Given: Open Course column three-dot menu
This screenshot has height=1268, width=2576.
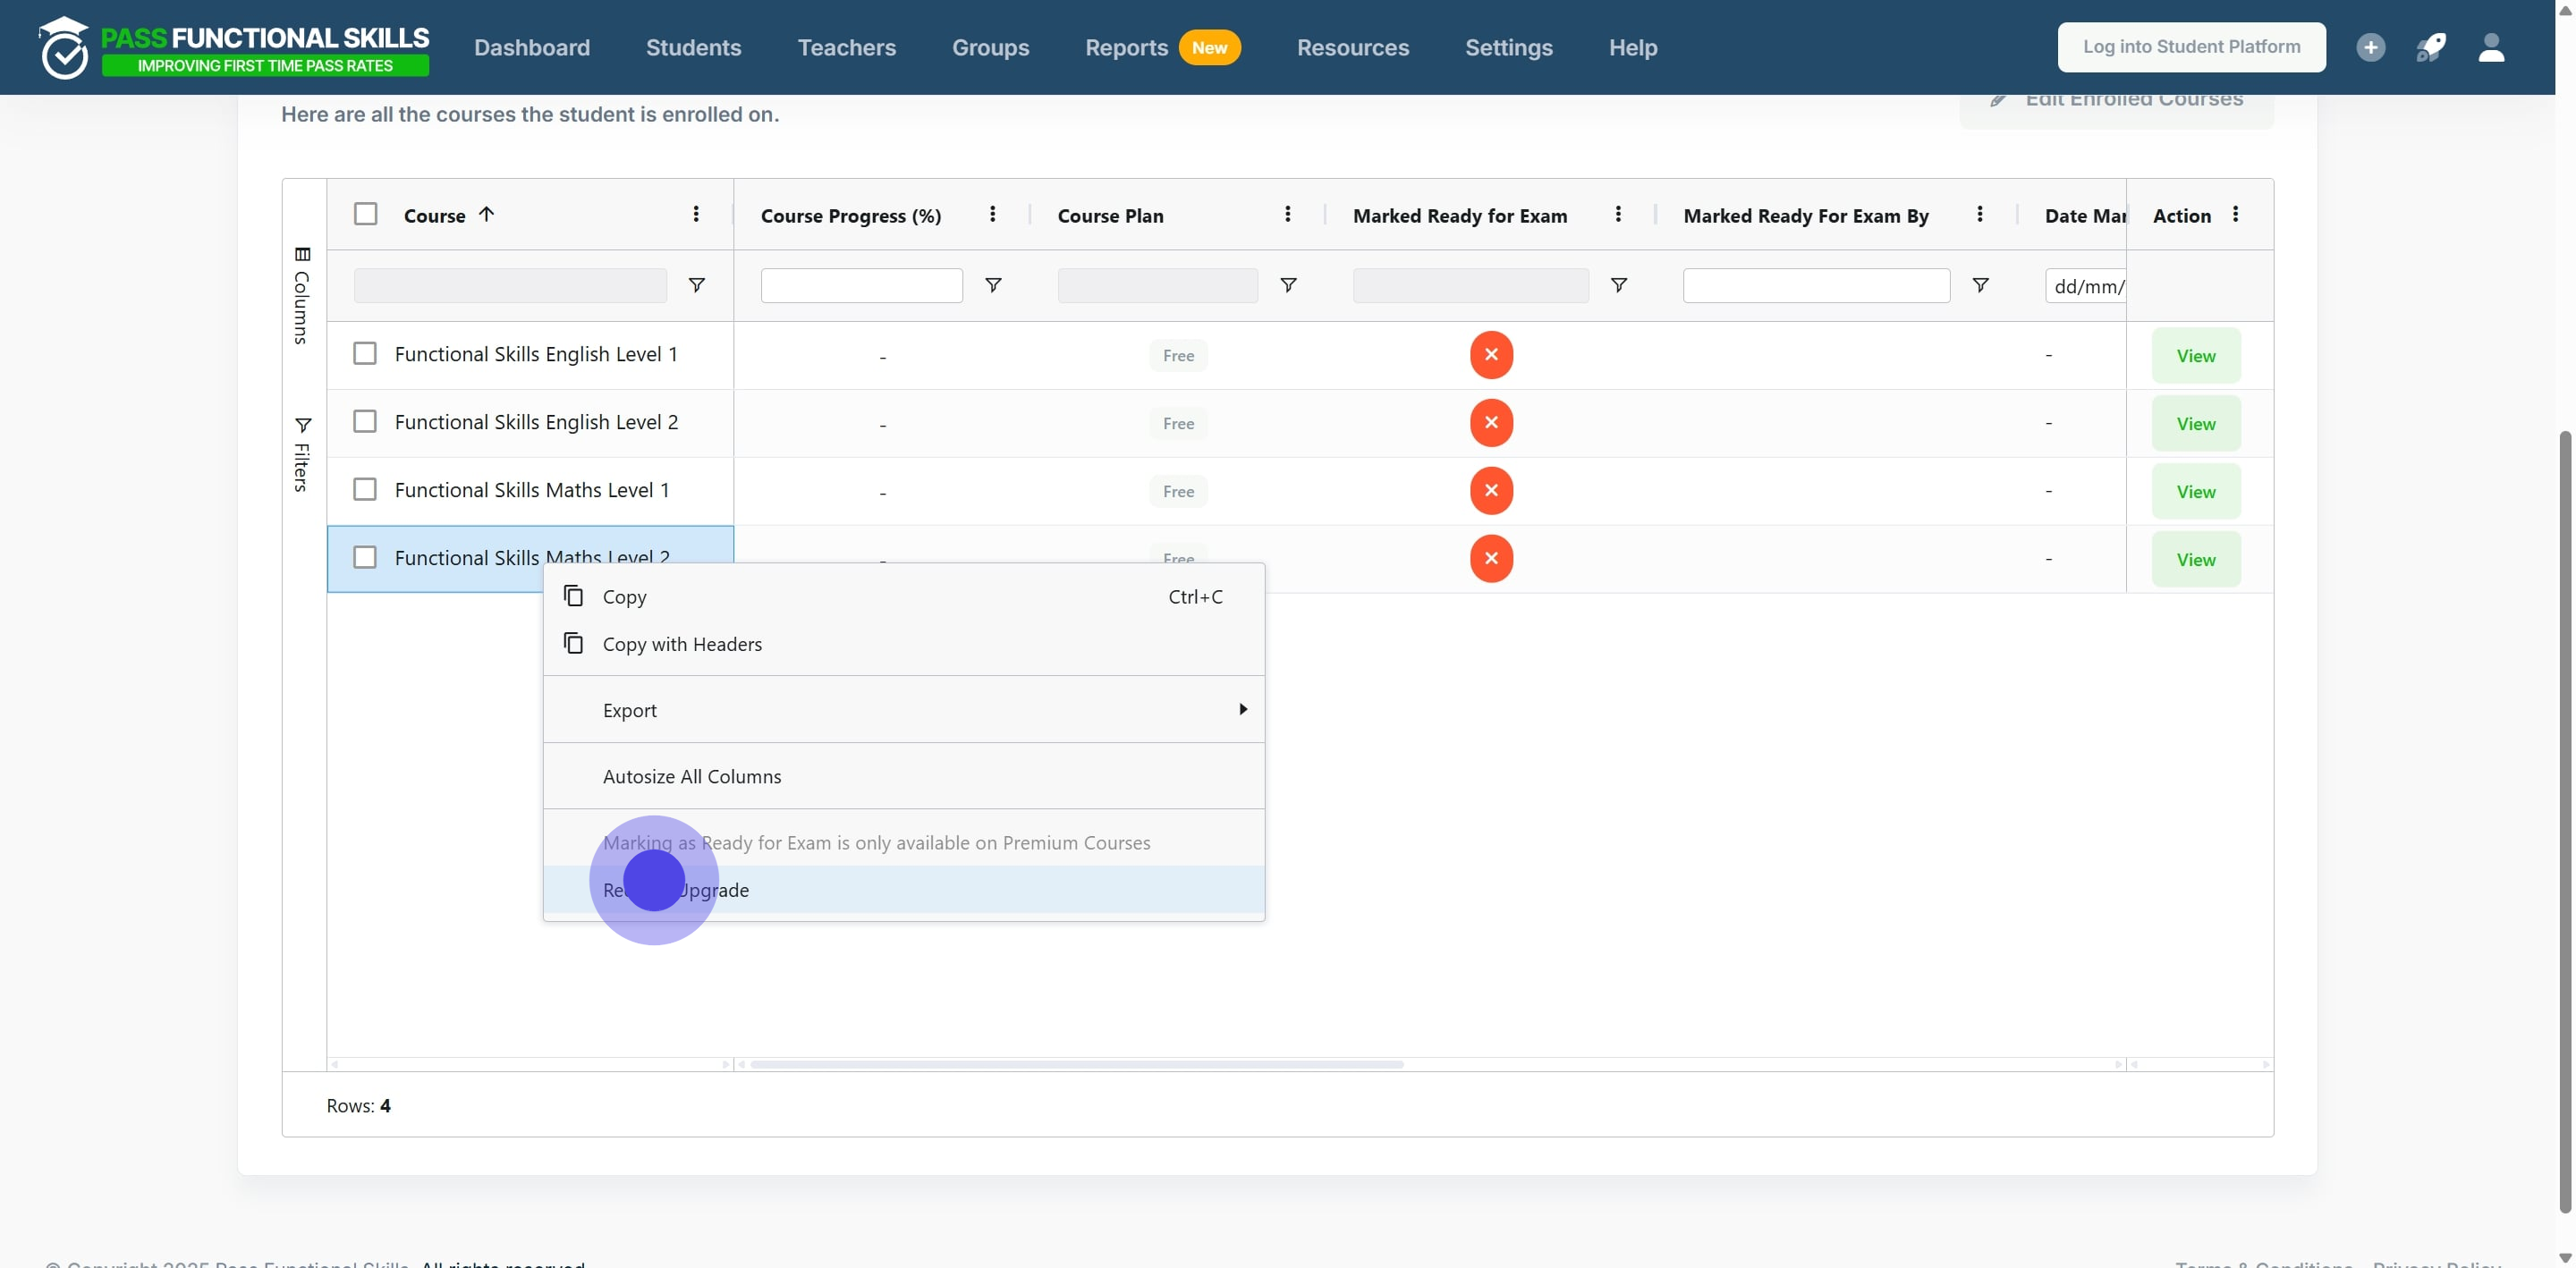Looking at the screenshot, I should [696, 214].
